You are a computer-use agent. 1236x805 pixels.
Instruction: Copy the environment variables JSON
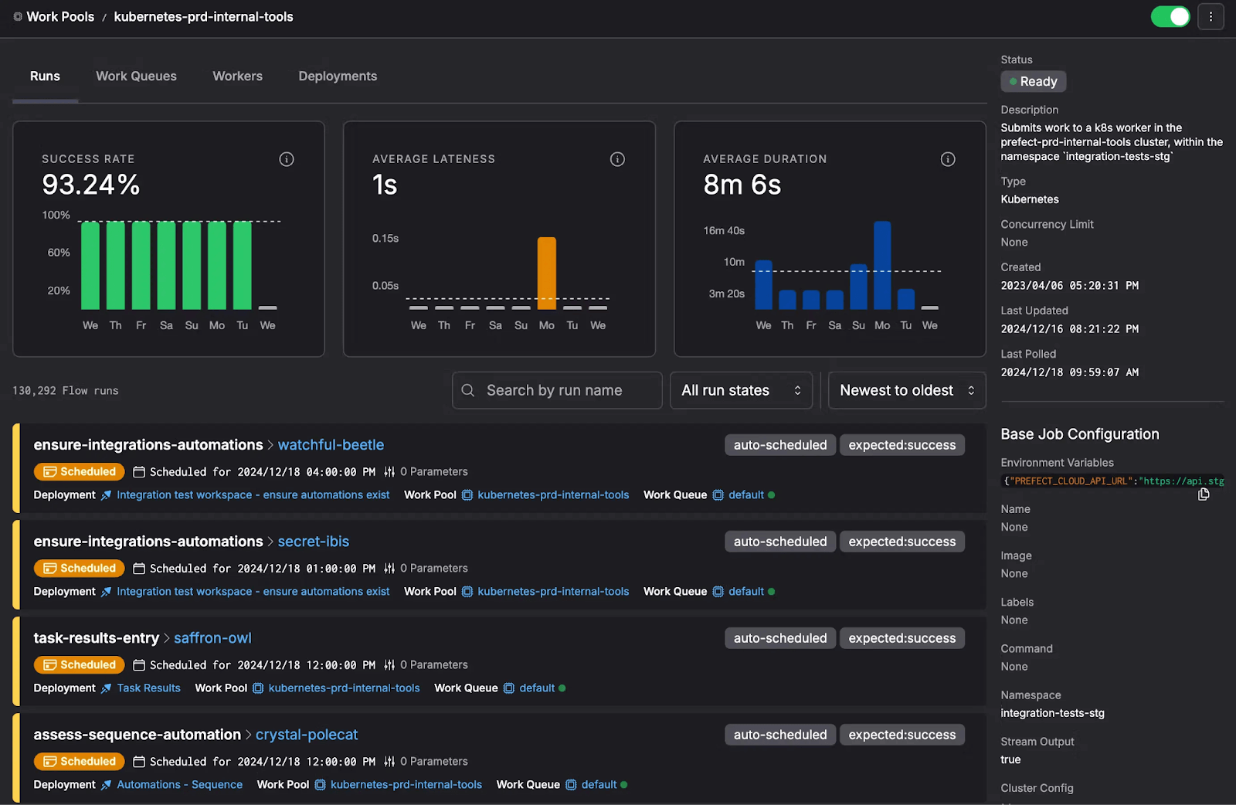point(1203,494)
